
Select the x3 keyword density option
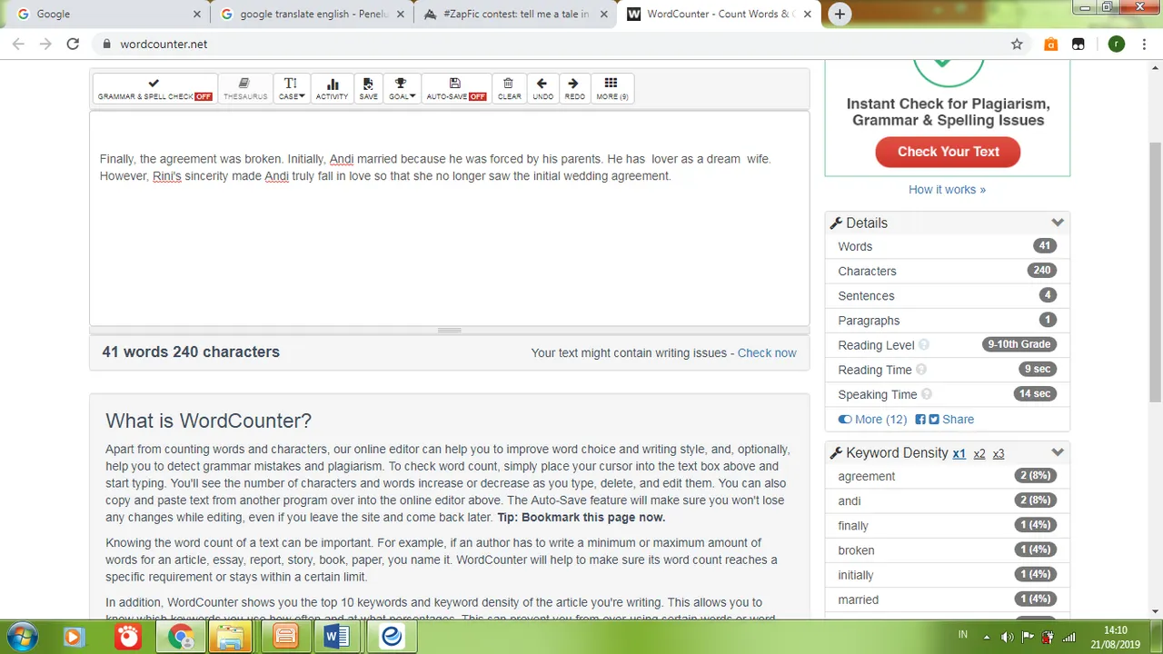point(999,453)
